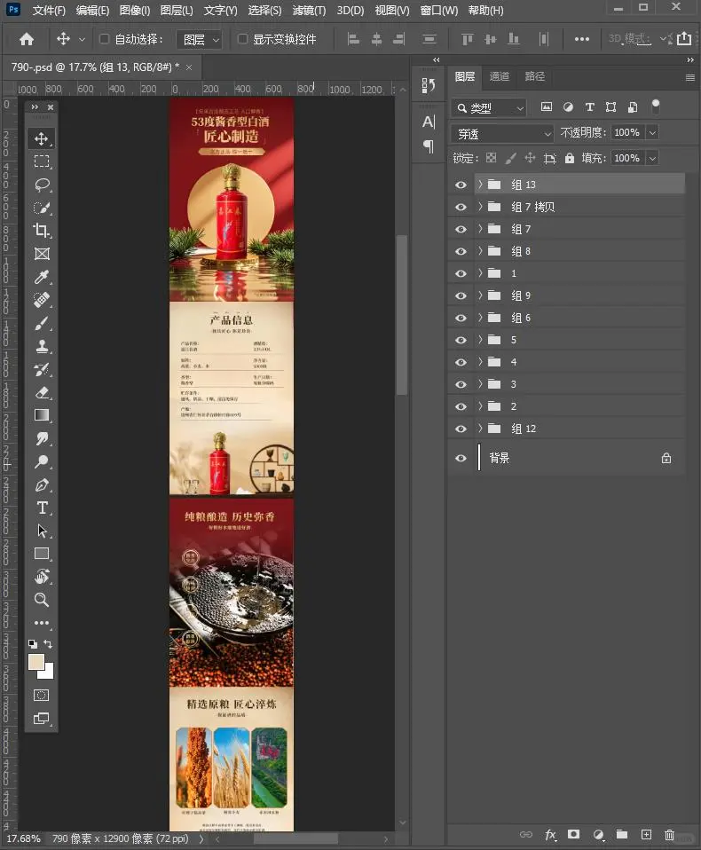Open the 图层 auto-select target dropdown
Viewport: 701px width, 850px height.
[x=200, y=40]
